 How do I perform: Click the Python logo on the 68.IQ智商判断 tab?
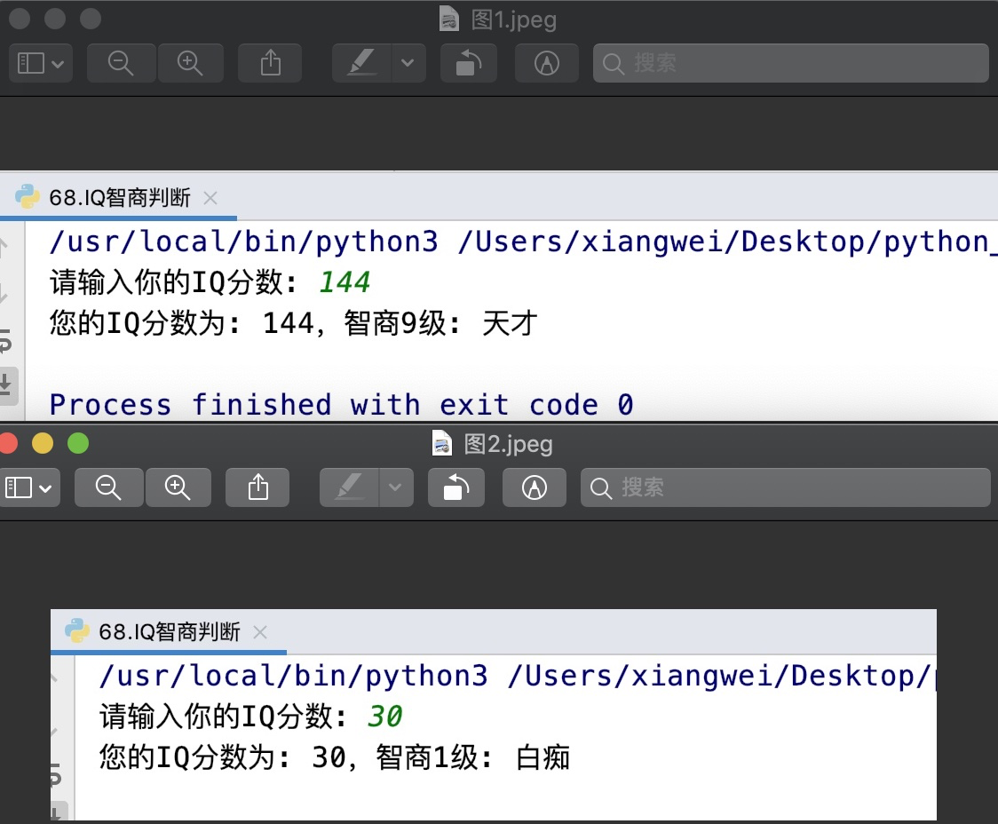pyautogui.click(x=28, y=197)
